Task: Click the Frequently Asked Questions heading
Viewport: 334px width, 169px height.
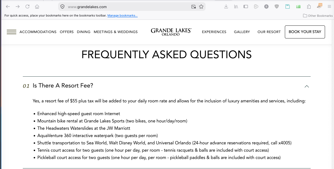Action: pyautogui.click(x=166, y=55)
